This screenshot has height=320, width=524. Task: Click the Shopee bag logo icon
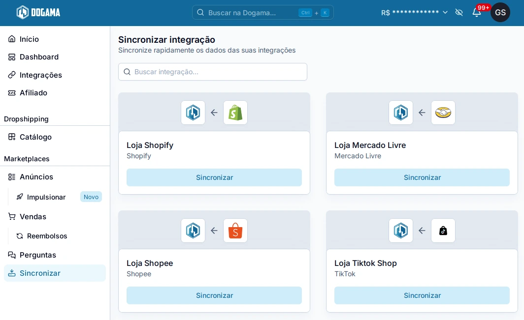click(x=235, y=231)
